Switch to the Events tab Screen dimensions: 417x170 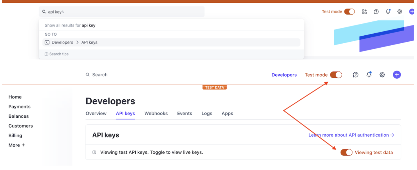[x=185, y=114]
